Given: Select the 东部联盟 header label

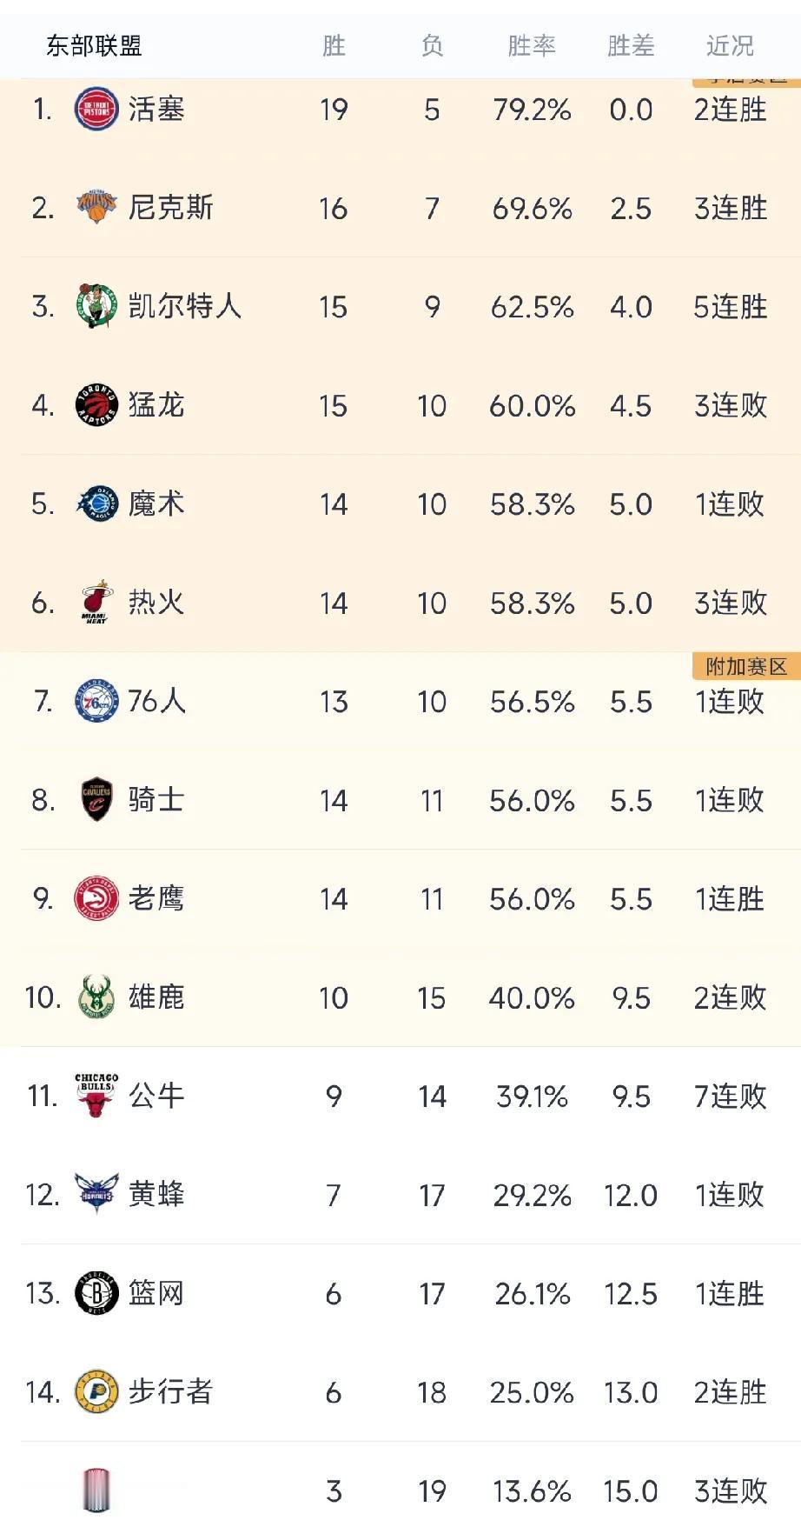Looking at the screenshot, I should click(94, 46).
